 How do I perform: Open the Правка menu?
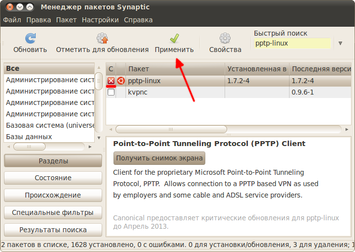(39, 20)
